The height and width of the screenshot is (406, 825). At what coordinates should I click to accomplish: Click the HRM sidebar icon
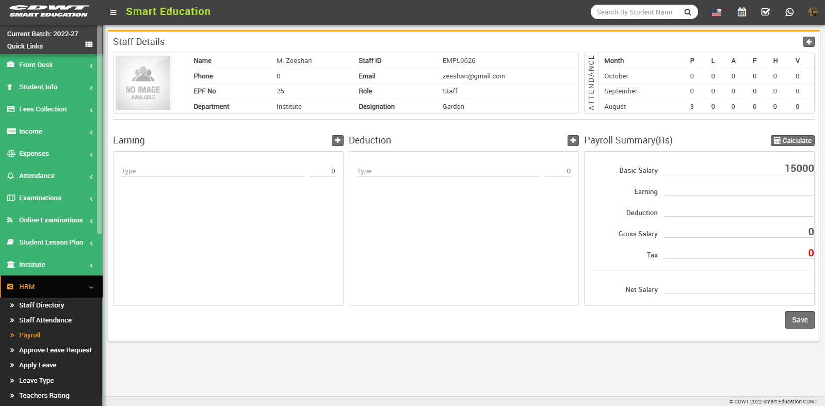tap(10, 287)
